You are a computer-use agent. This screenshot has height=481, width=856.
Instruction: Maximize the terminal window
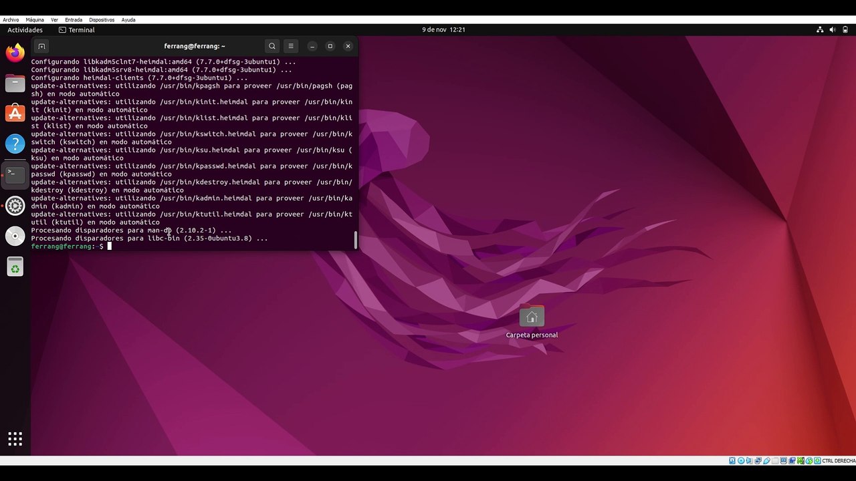coord(330,46)
